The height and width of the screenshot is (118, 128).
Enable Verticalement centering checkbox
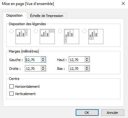click(12, 94)
